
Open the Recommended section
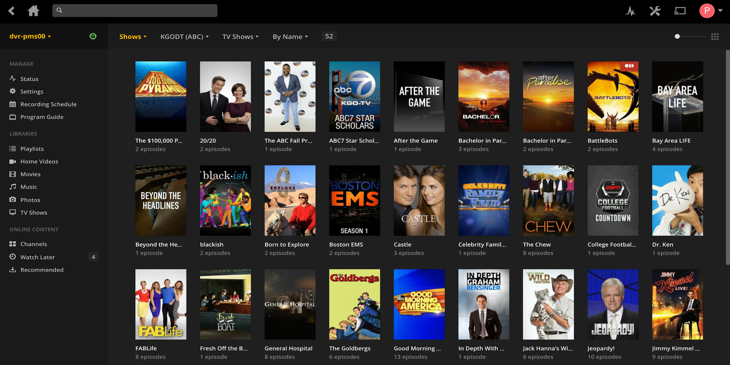pos(42,269)
